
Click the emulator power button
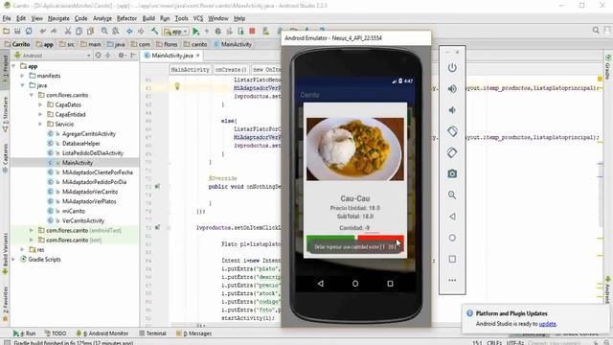click(x=452, y=68)
